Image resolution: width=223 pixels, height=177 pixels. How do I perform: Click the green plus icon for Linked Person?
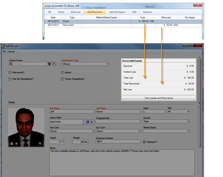[49, 64]
